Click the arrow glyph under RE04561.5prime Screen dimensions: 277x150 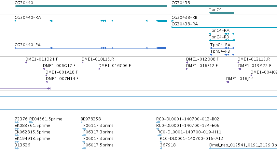(31, 122)
